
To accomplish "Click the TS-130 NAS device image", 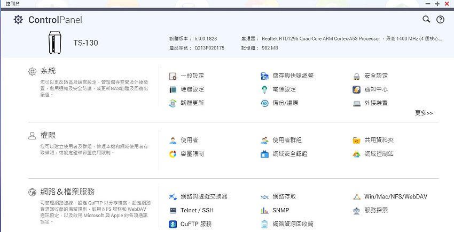I will (x=55, y=42).
